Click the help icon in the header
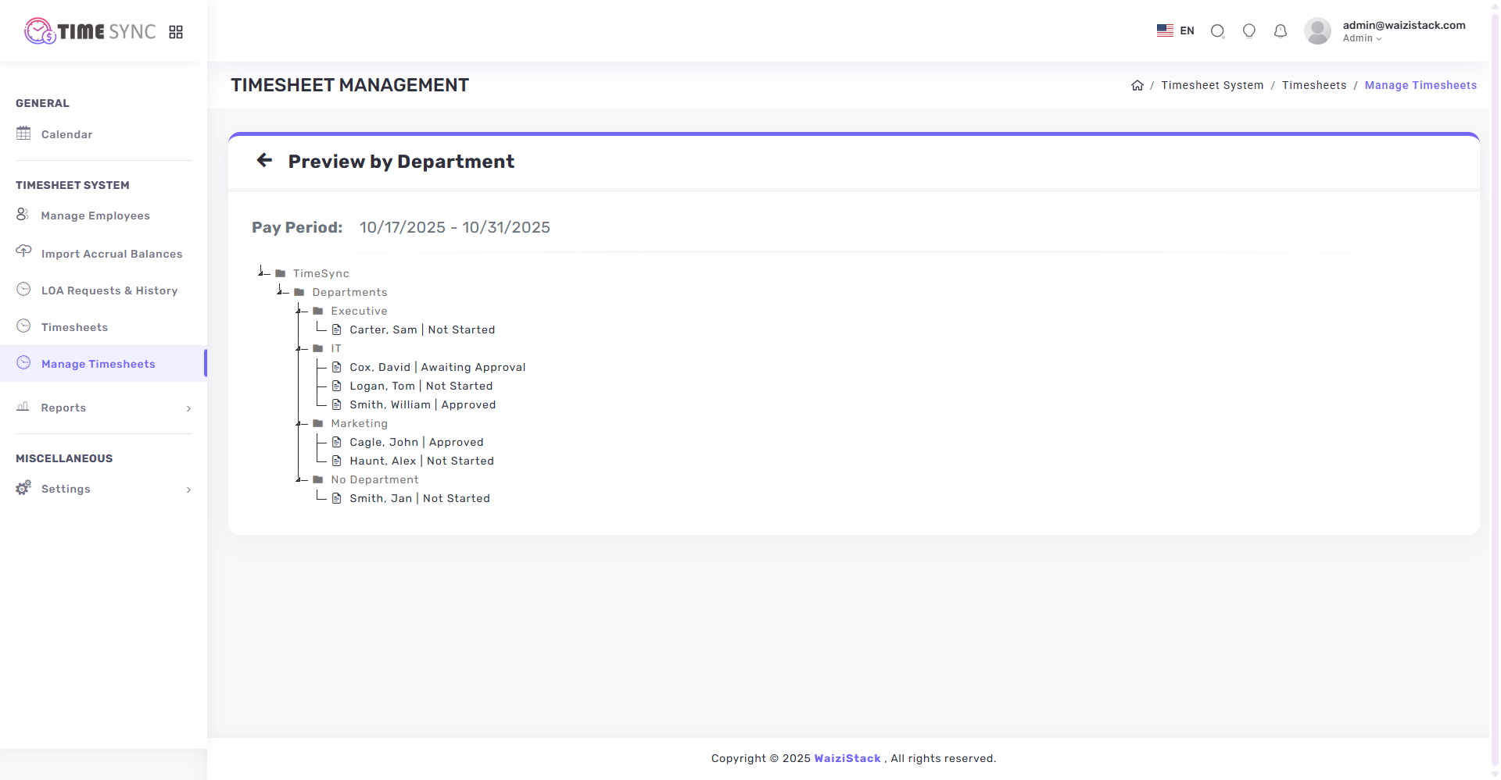This screenshot has width=1501, height=780. tap(1248, 31)
